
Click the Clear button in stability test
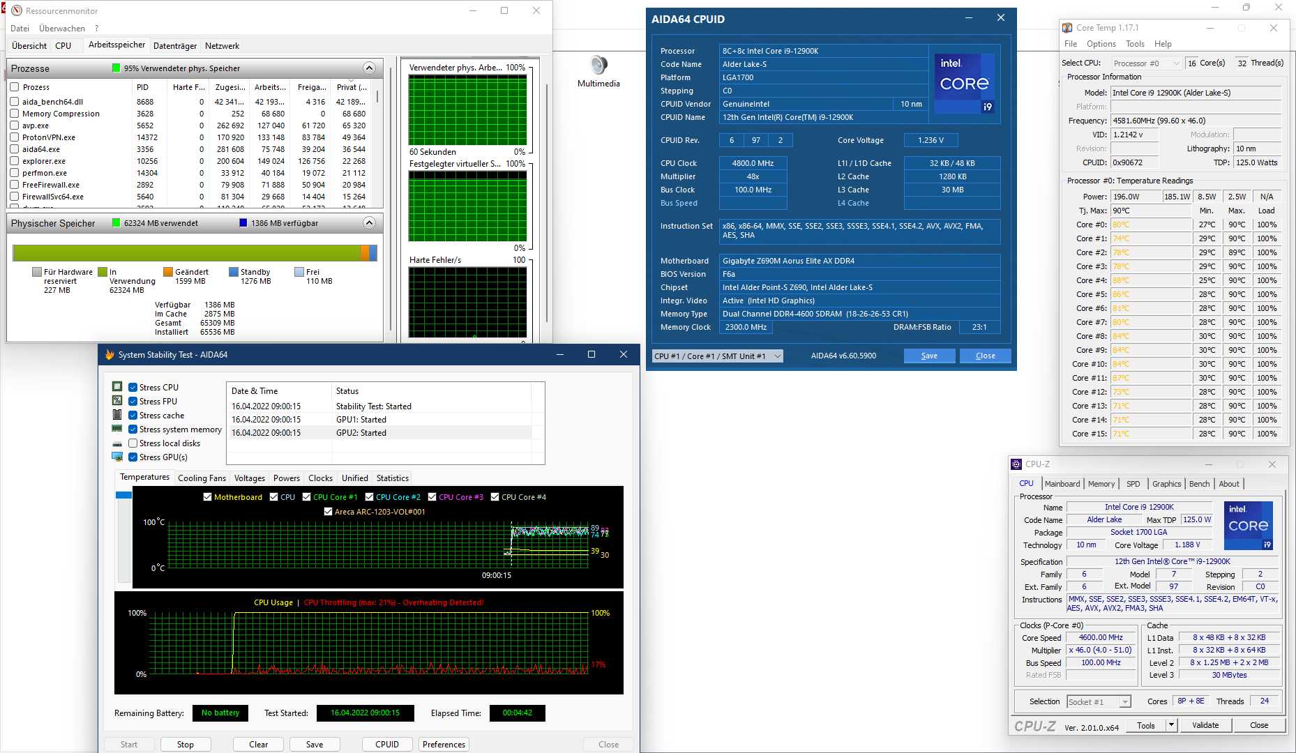pos(259,745)
